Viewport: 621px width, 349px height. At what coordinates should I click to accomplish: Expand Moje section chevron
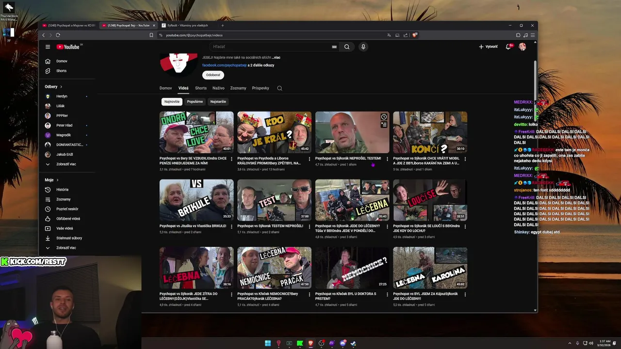(x=57, y=180)
